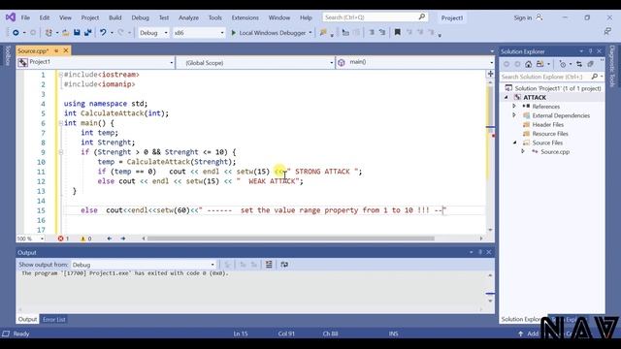Collapse the ATTACK project node
This screenshot has height=349, width=621.
(x=507, y=97)
